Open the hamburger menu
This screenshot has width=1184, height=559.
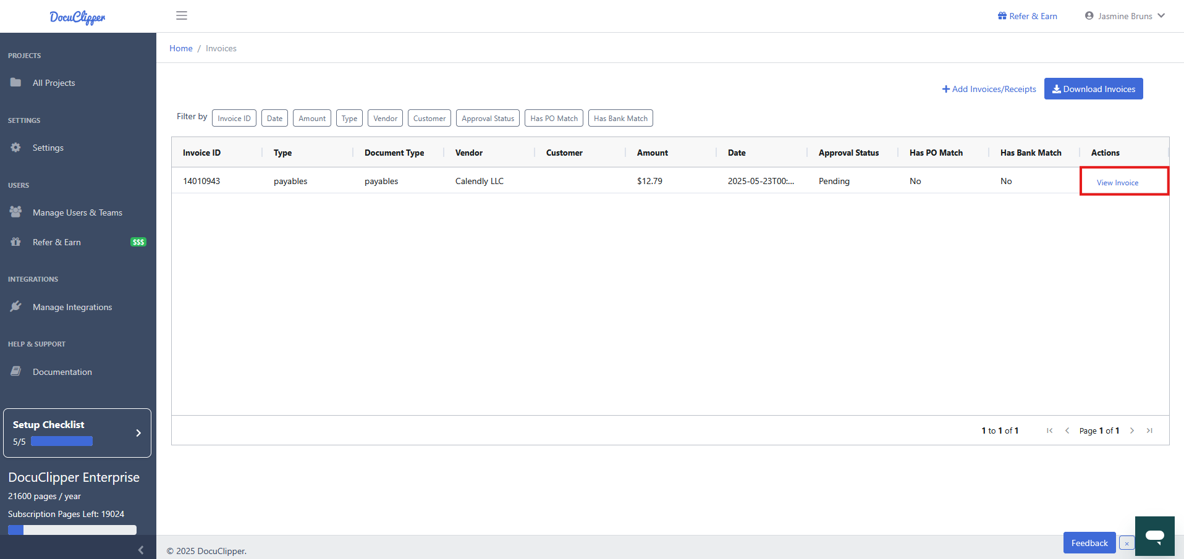point(181,15)
